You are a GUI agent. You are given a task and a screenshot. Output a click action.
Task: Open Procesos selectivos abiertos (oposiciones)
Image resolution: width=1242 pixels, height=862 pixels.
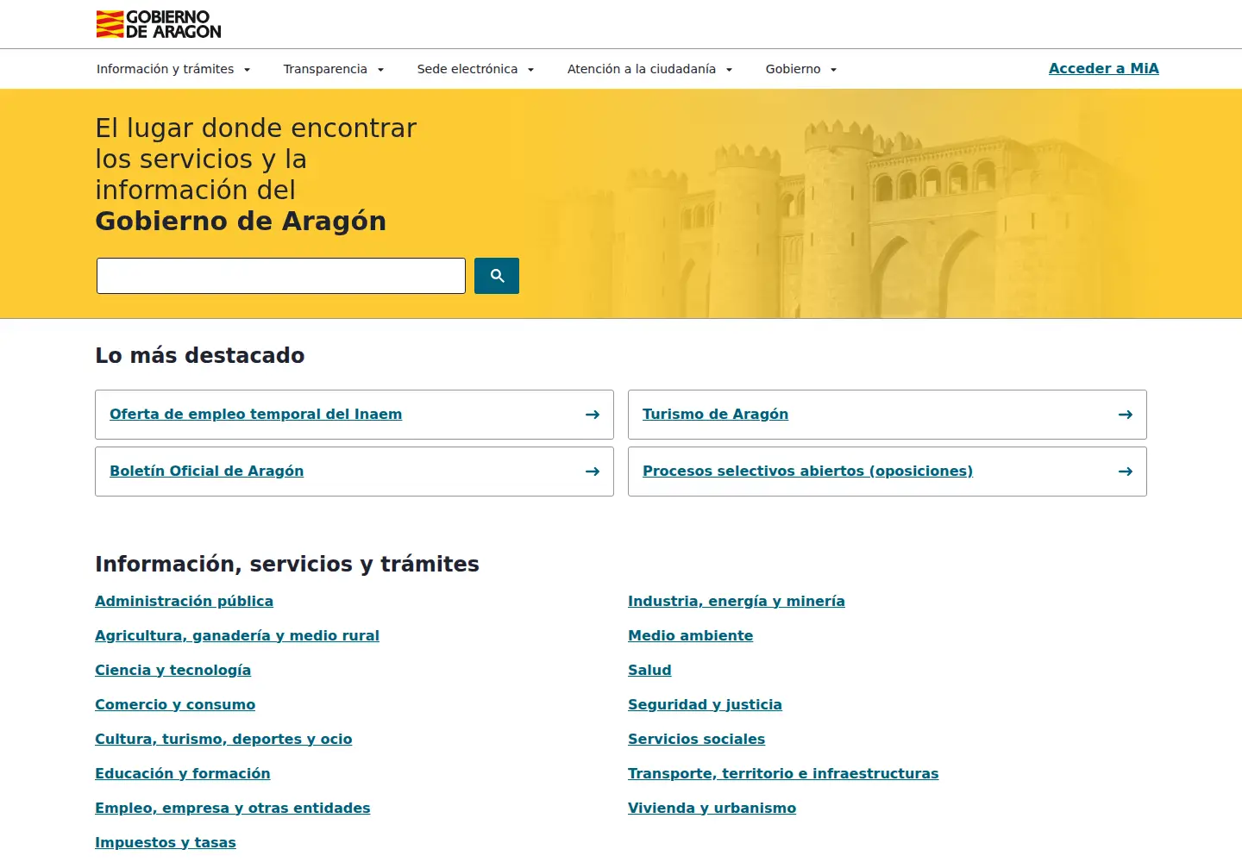point(808,471)
